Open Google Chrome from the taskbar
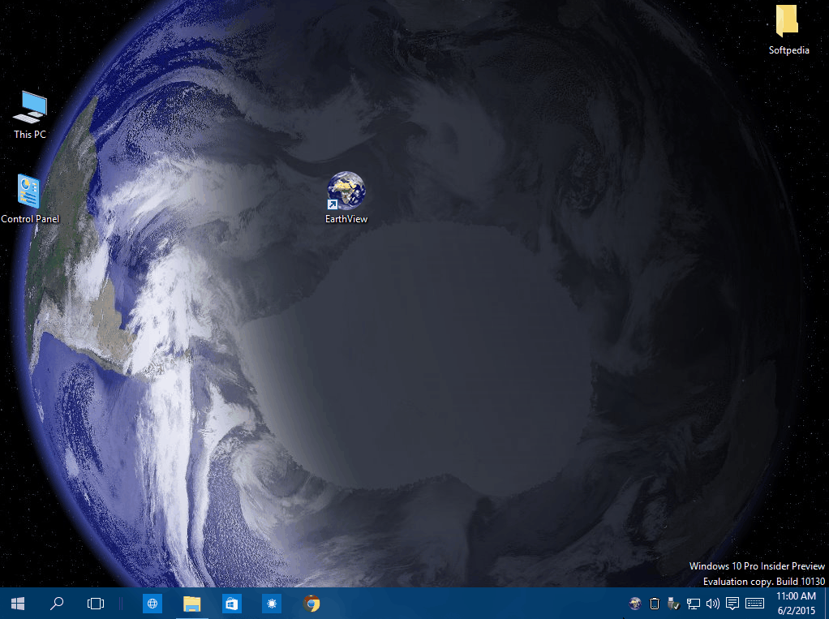Image resolution: width=829 pixels, height=619 pixels. [311, 604]
